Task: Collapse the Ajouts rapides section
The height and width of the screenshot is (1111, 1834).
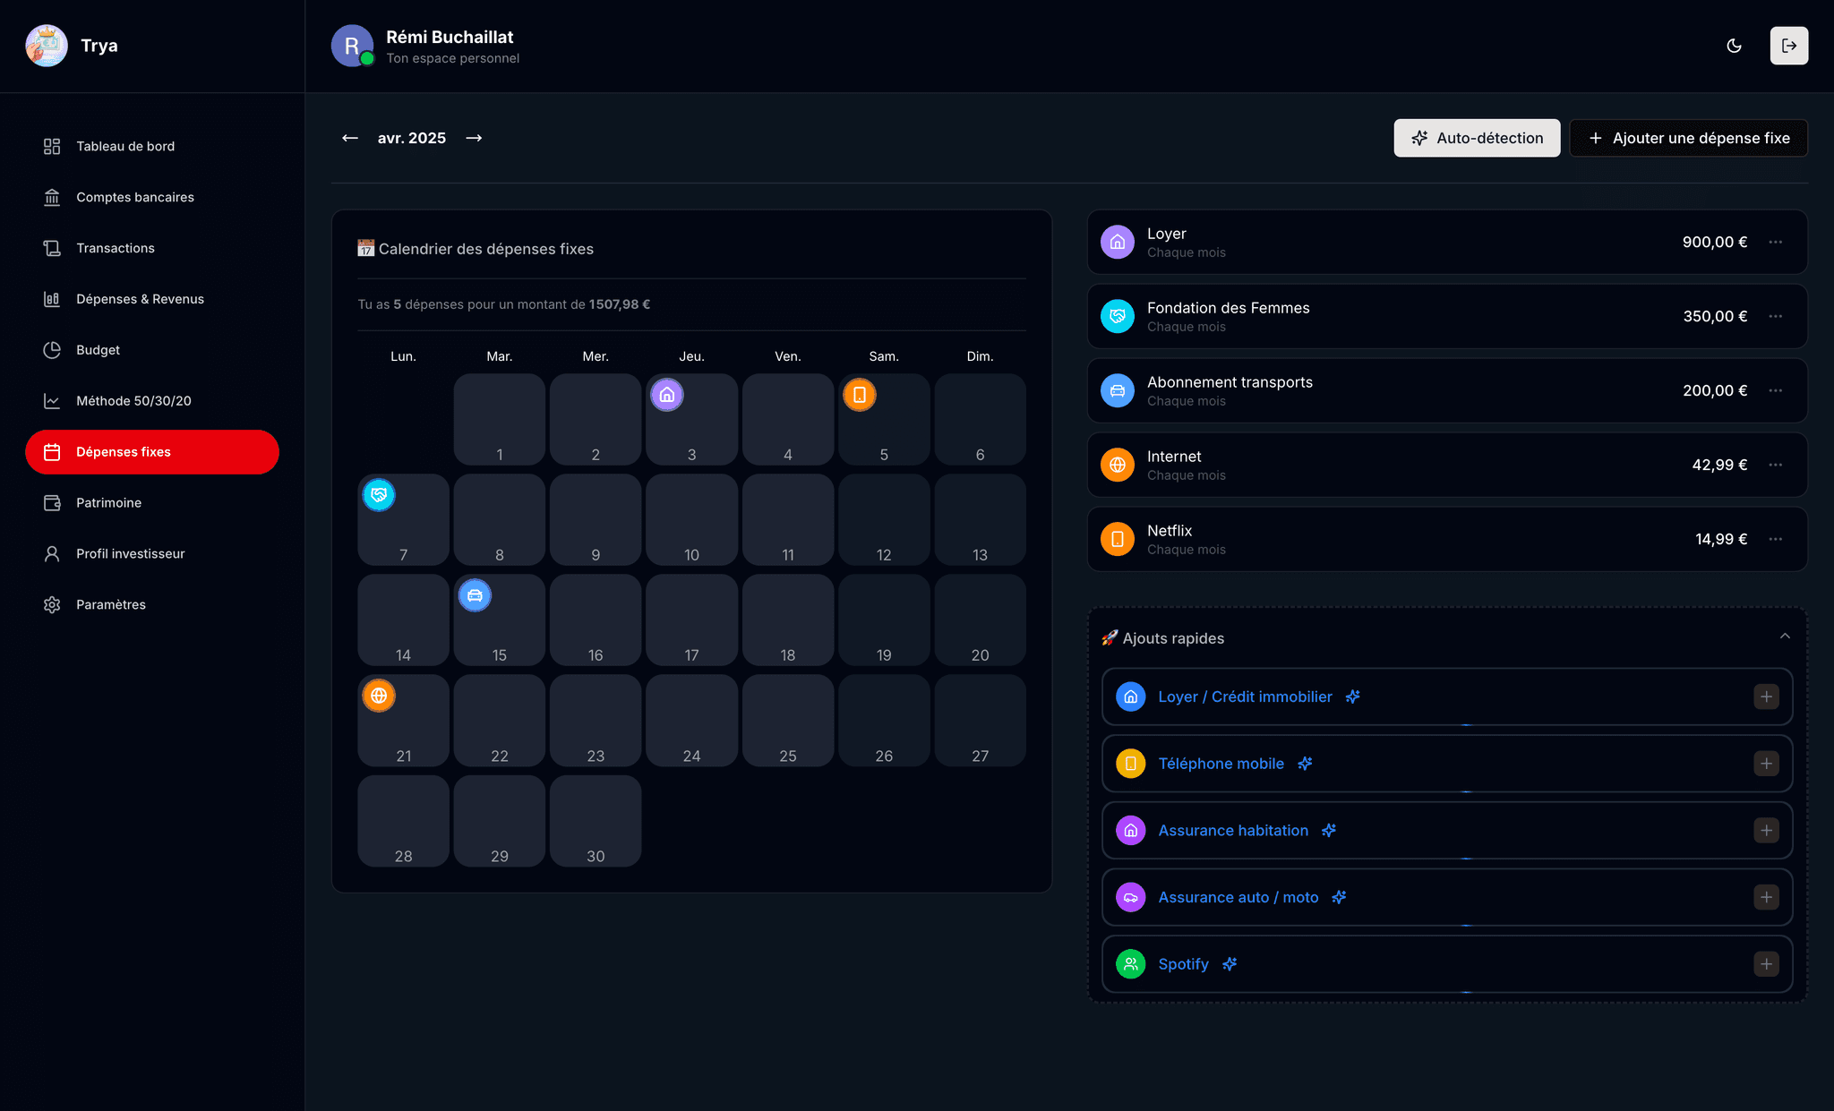Action: 1785,637
